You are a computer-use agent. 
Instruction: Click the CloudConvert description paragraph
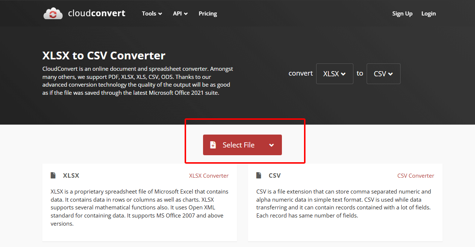point(138,81)
